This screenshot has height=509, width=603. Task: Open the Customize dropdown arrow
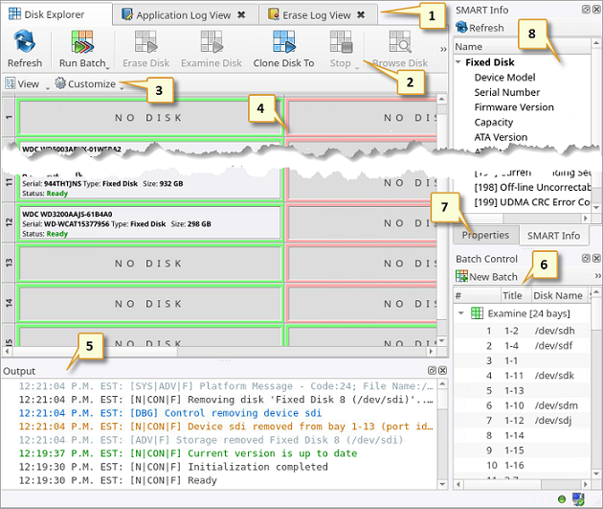point(122,88)
